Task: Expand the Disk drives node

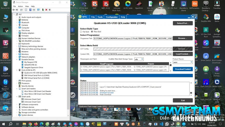Action: pyautogui.click(x=17, y=30)
